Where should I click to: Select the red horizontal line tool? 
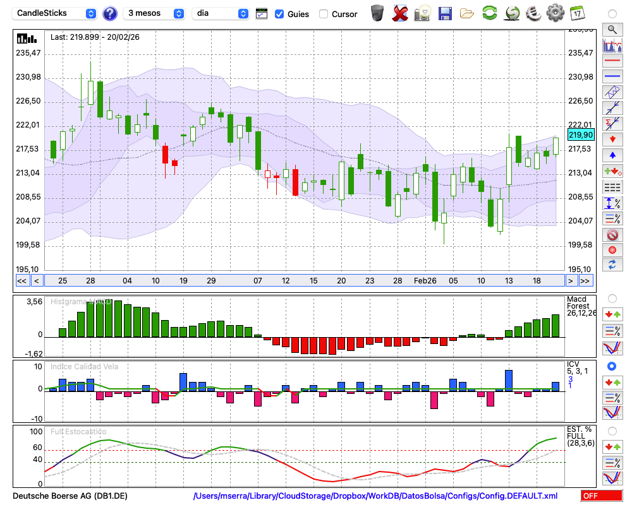click(612, 61)
